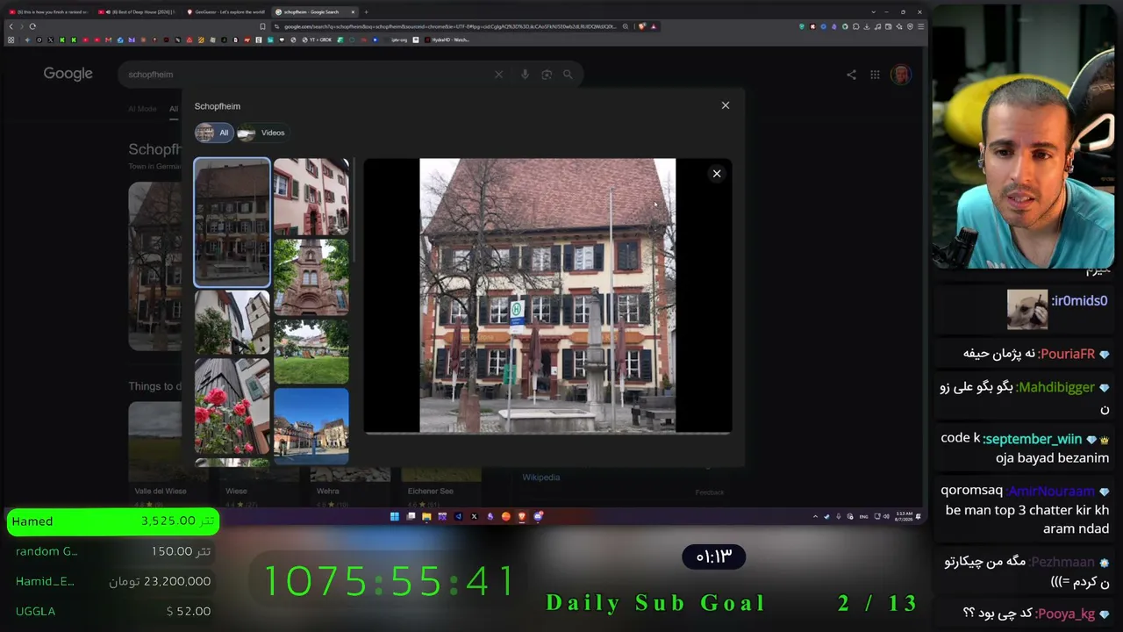Viewport: 1123px width, 632px height.
Task: Open the blue sky town square thumbnail
Action: [311, 426]
